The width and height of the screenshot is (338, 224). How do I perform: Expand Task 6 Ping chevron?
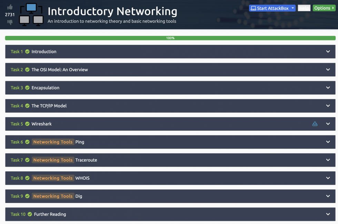[x=328, y=142]
